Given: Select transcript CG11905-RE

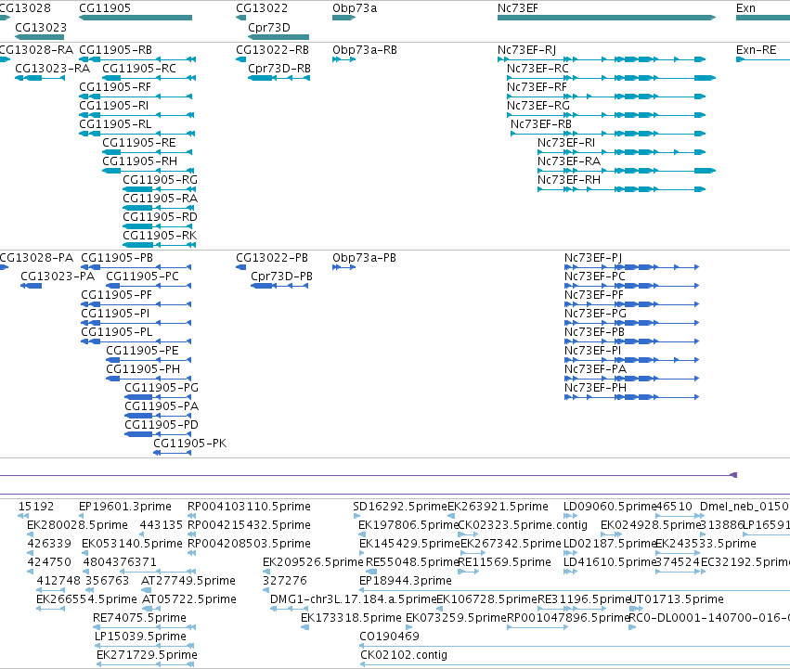Looking at the screenshot, I should point(147,152).
